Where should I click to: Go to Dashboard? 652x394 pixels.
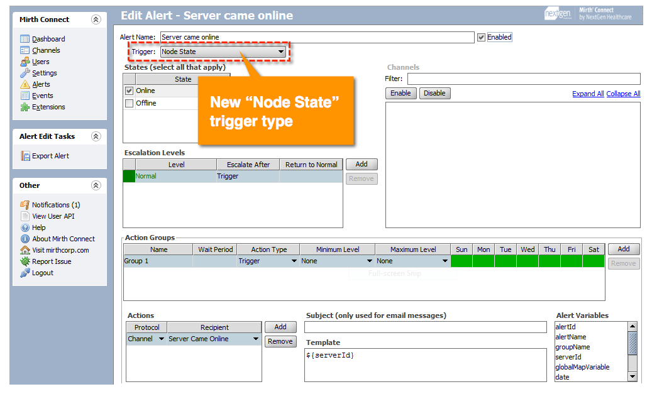tap(48, 39)
